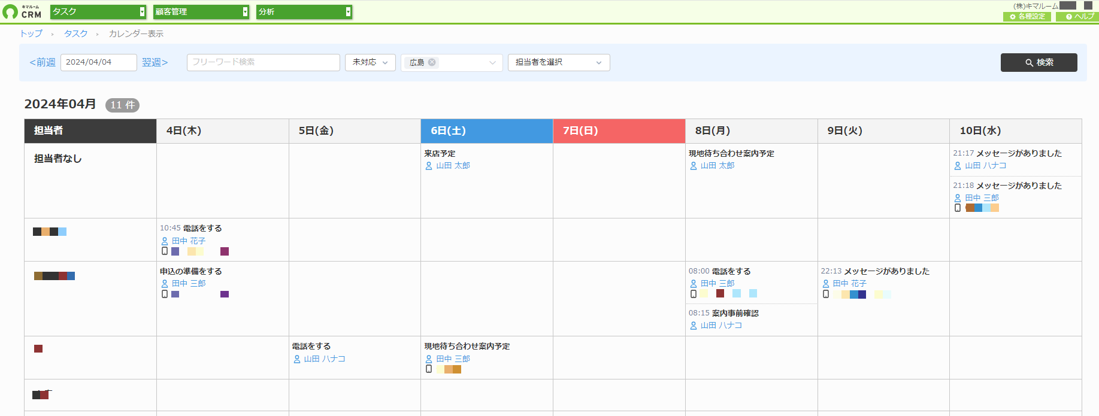
Task: Open the 担当者を選択 dropdown
Action: [x=559, y=62]
